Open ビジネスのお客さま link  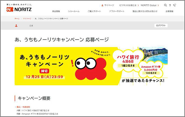128,5
